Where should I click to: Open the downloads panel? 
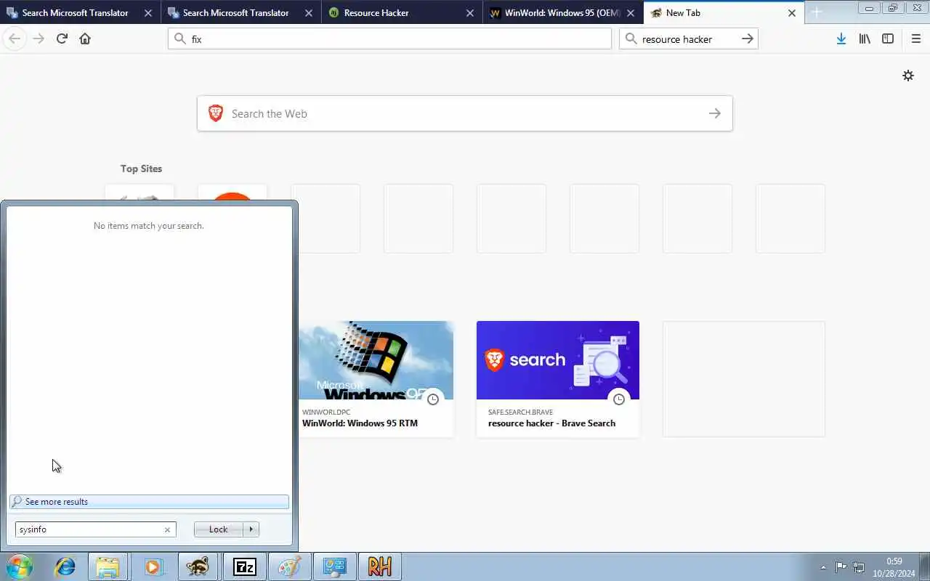point(841,39)
